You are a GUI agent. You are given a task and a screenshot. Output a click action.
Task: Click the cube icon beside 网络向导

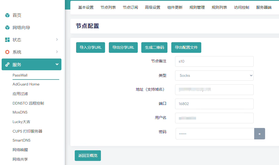[7, 28]
